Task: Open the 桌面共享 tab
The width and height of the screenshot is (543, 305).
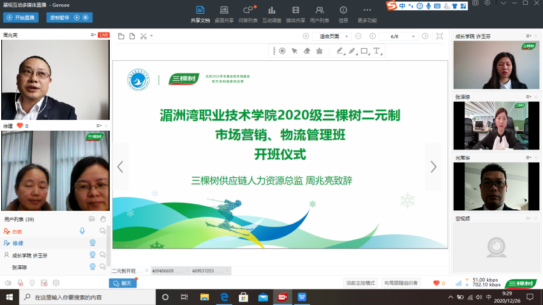Action: pos(224,14)
